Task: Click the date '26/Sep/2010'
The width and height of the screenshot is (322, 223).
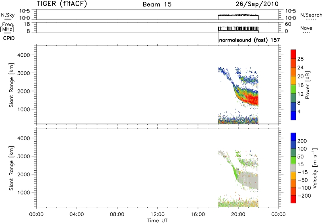Action: coord(257,4)
